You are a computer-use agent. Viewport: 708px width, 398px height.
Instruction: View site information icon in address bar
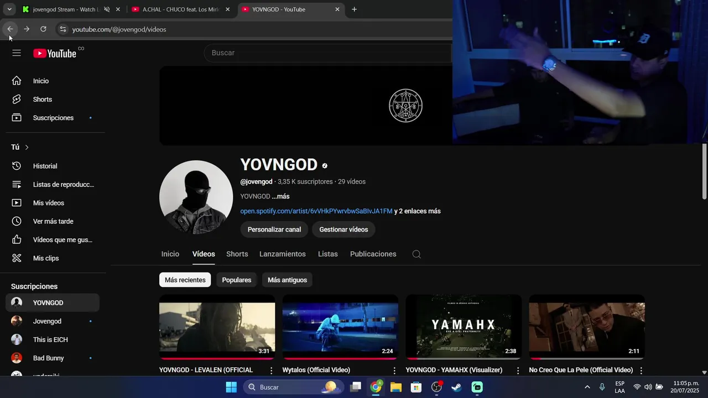click(x=63, y=29)
